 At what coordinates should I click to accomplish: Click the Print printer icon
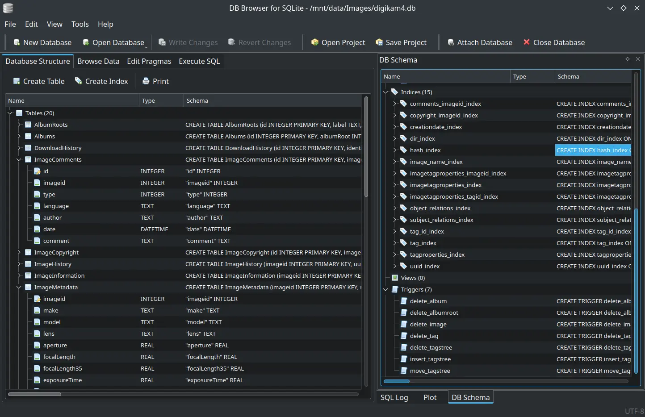(146, 81)
